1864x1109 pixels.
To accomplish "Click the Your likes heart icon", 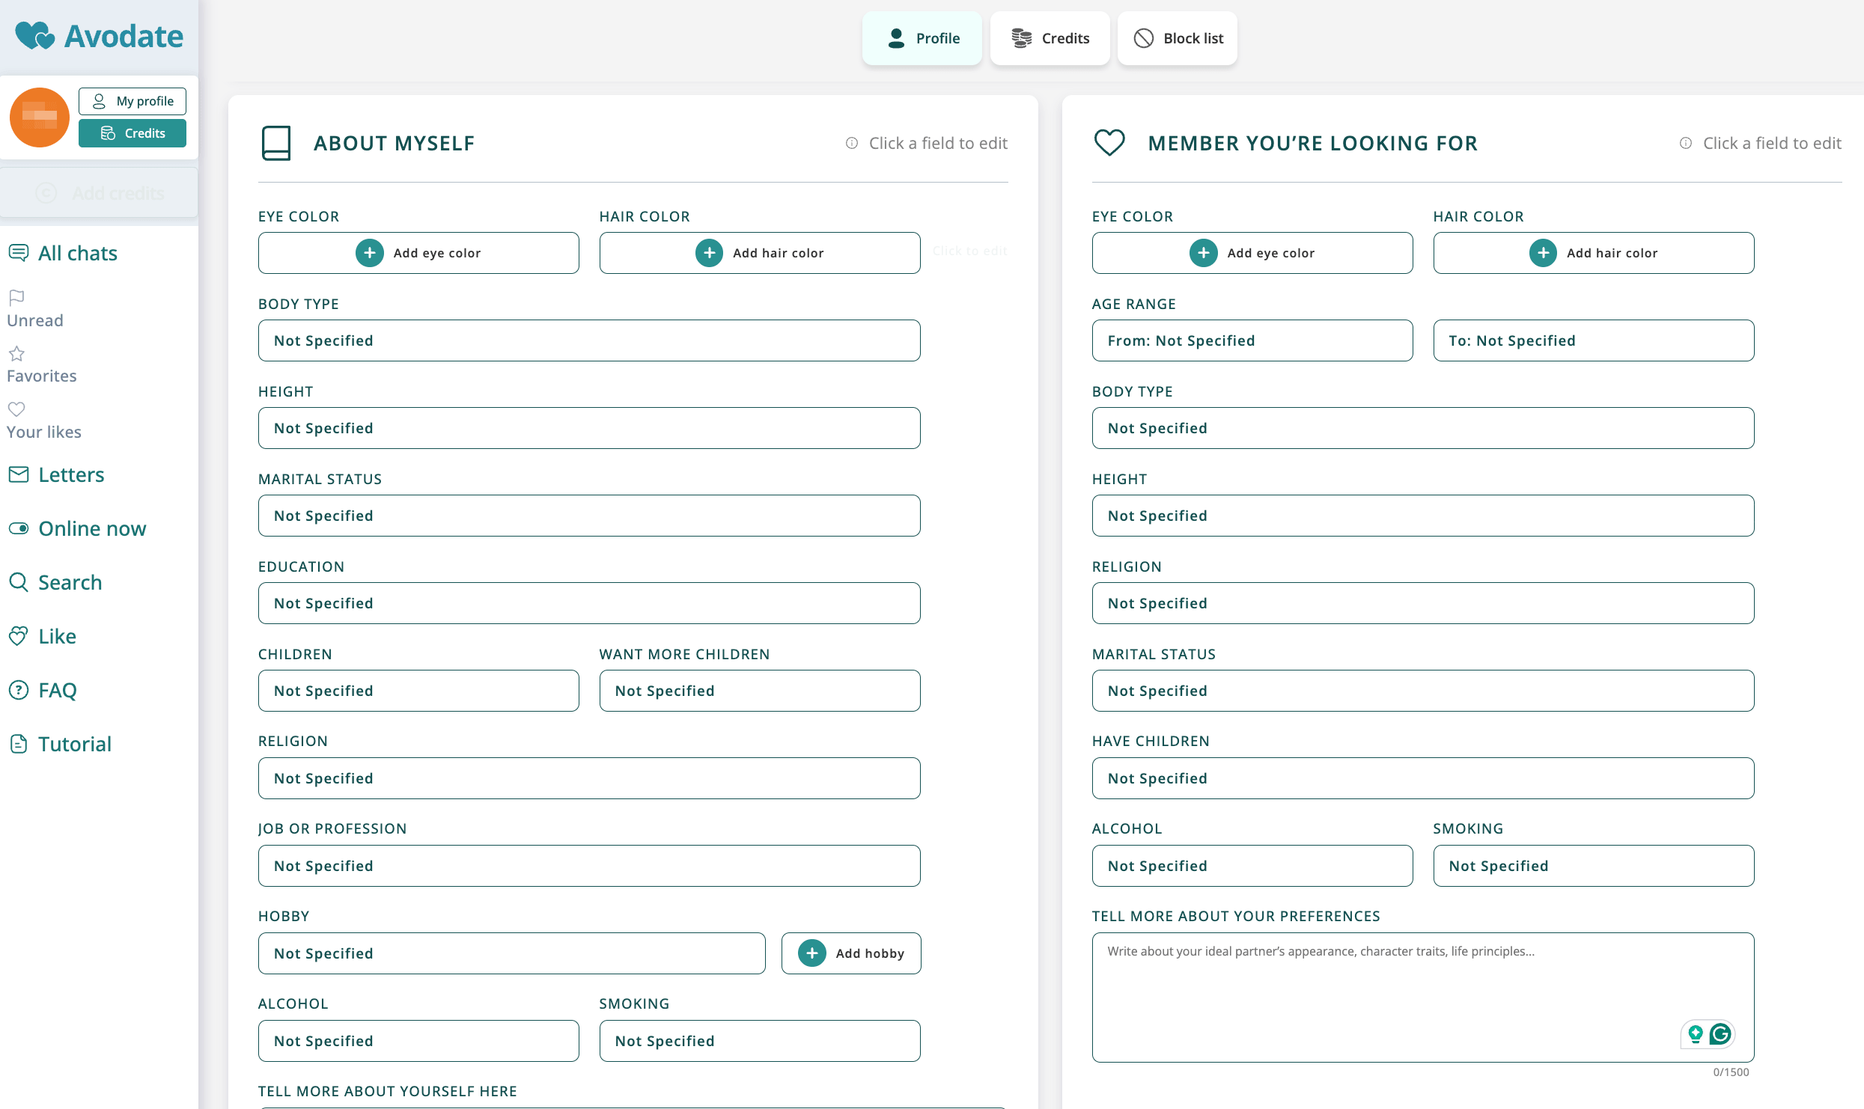I will click(16, 409).
